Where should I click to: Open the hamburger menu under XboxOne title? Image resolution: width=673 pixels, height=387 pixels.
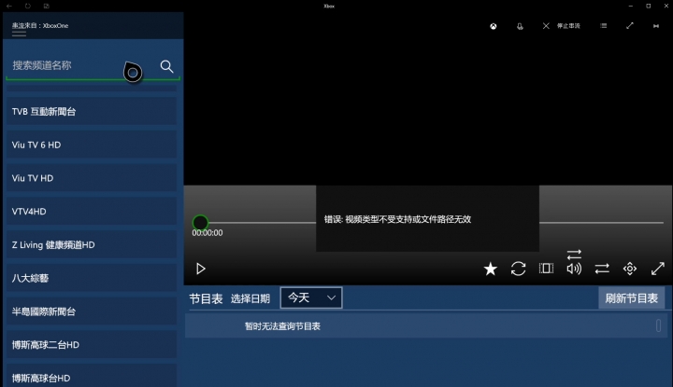pos(19,34)
